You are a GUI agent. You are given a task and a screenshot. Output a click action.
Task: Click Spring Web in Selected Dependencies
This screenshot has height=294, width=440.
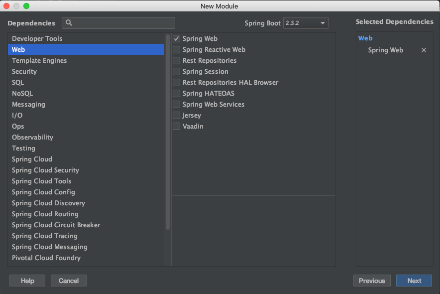tap(385, 50)
